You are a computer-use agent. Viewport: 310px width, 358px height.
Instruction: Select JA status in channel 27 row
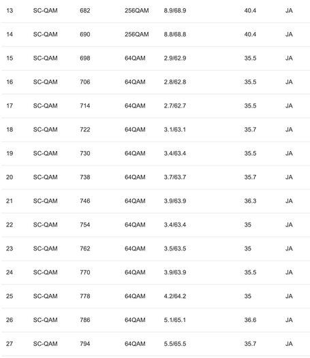click(x=289, y=344)
